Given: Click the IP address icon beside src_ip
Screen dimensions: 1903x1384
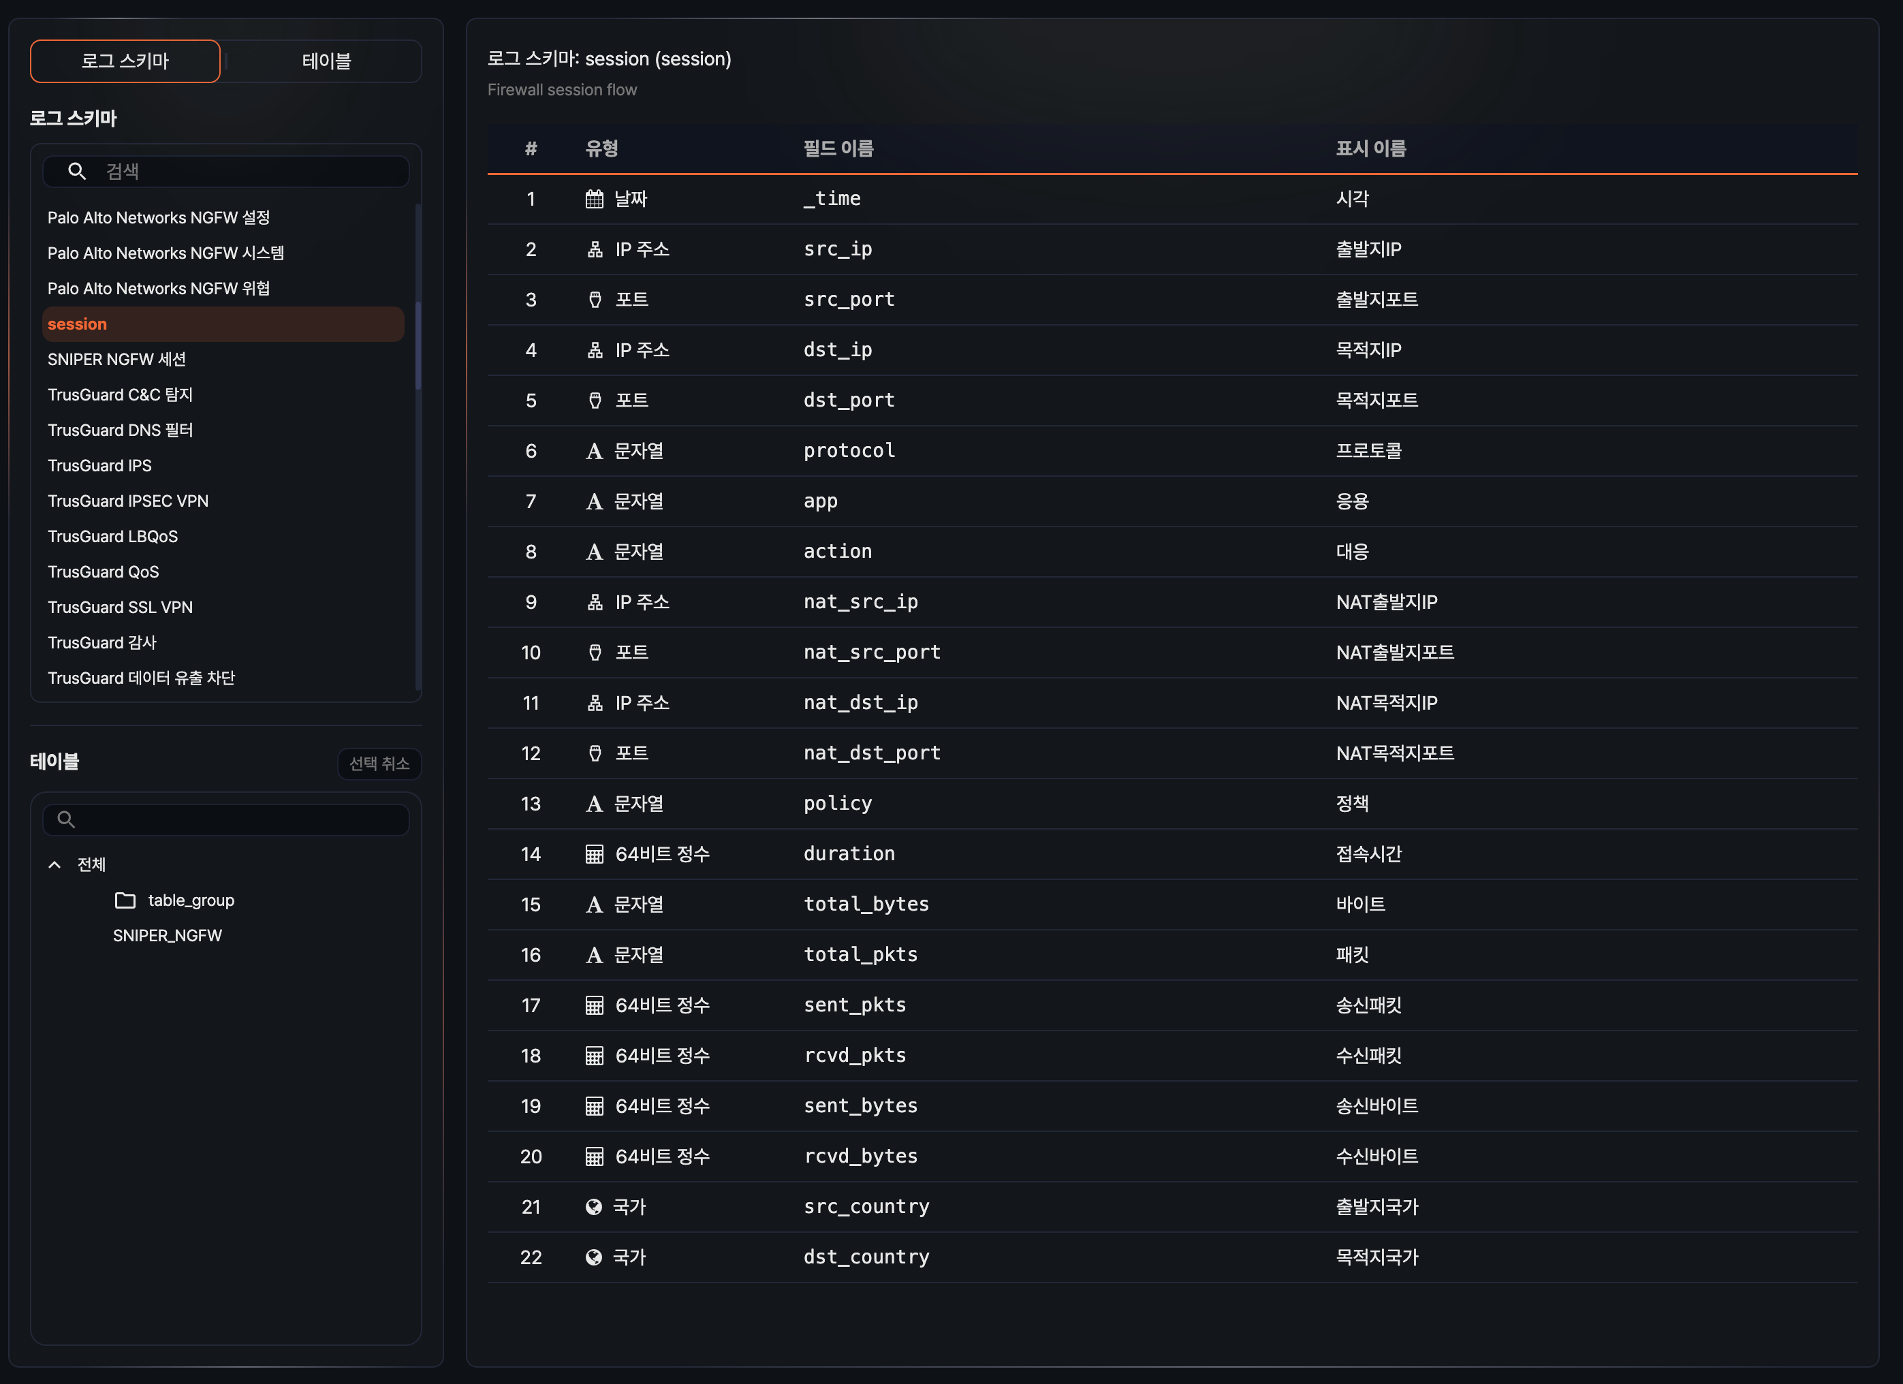Looking at the screenshot, I should 595,249.
